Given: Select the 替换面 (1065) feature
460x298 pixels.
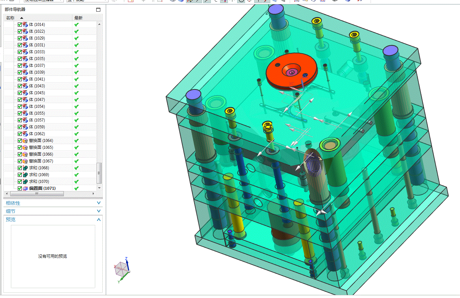Looking at the screenshot, I should [x=41, y=147].
